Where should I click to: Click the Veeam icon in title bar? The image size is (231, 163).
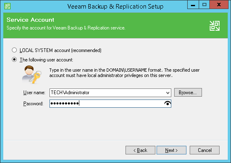click(x=7, y=6)
